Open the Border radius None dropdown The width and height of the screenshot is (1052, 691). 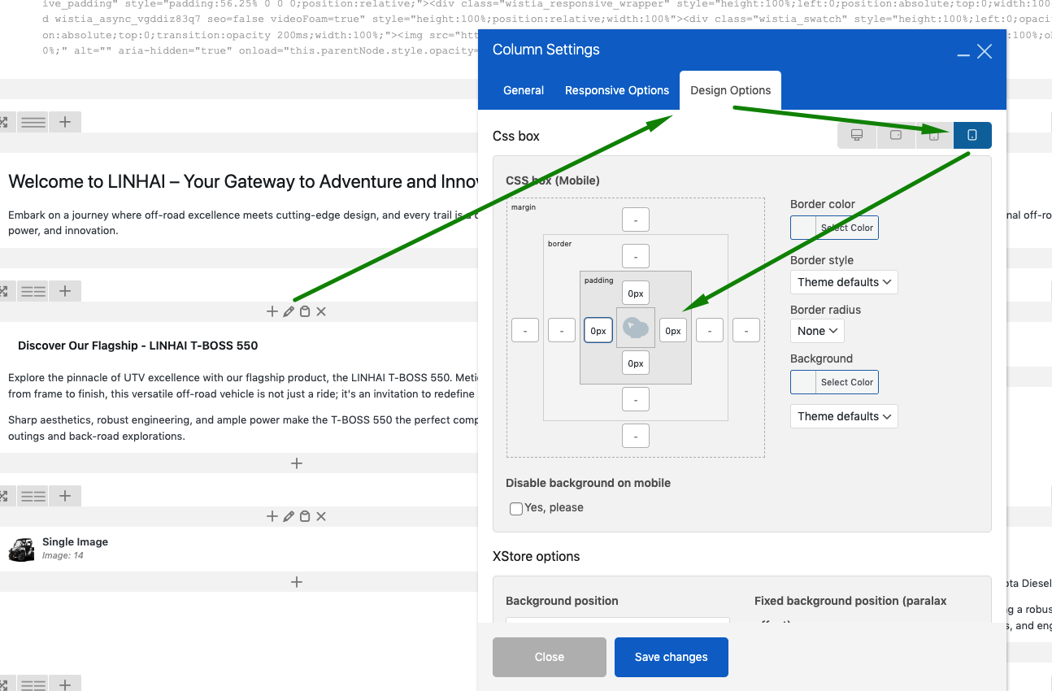pos(817,331)
